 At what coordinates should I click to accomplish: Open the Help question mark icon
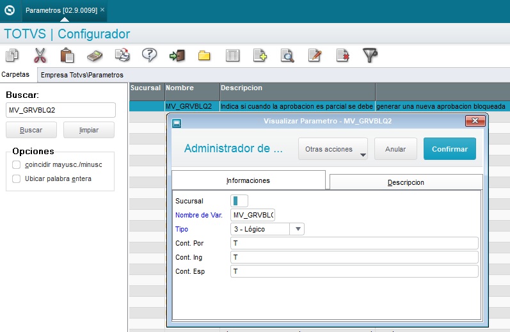tap(149, 55)
